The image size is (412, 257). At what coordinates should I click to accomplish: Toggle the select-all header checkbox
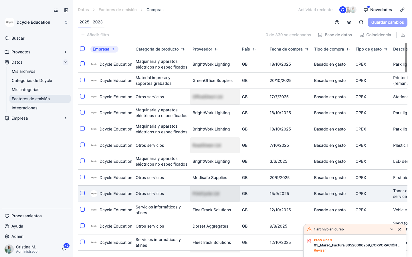tap(82, 49)
